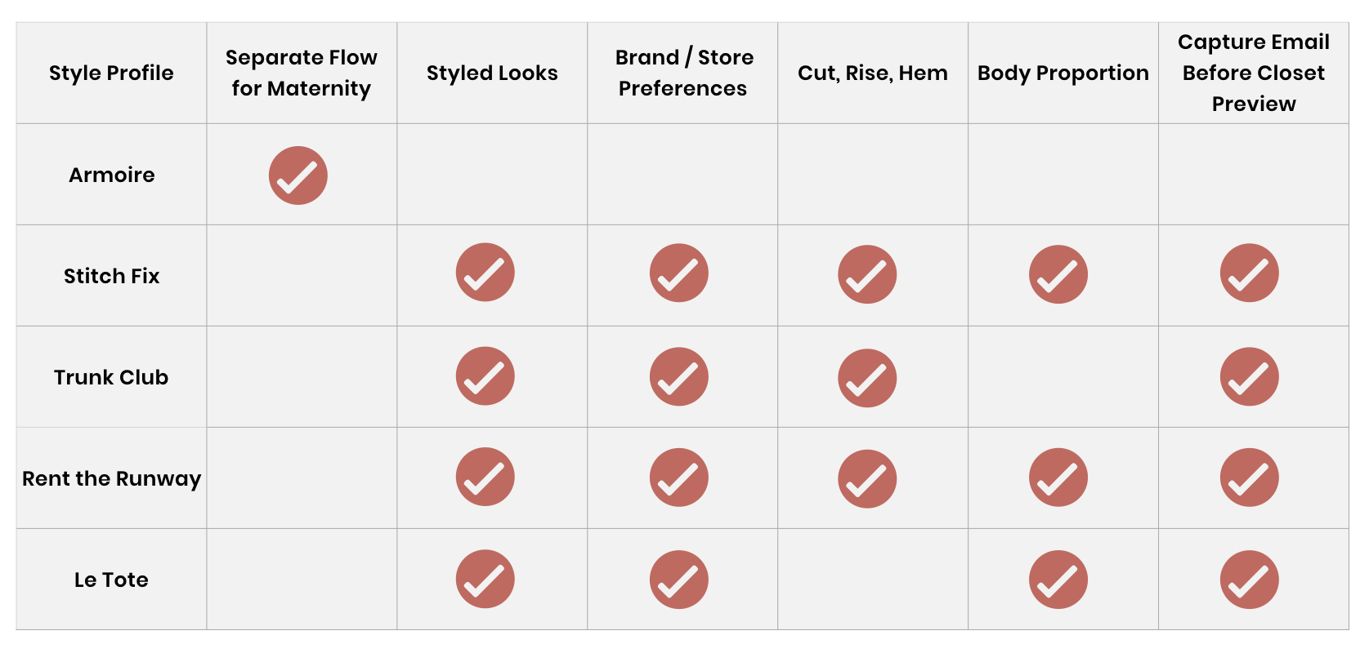The width and height of the screenshot is (1369, 653).
Task: Click the empty Armoire Styled Looks cell
Action: [x=492, y=175]
